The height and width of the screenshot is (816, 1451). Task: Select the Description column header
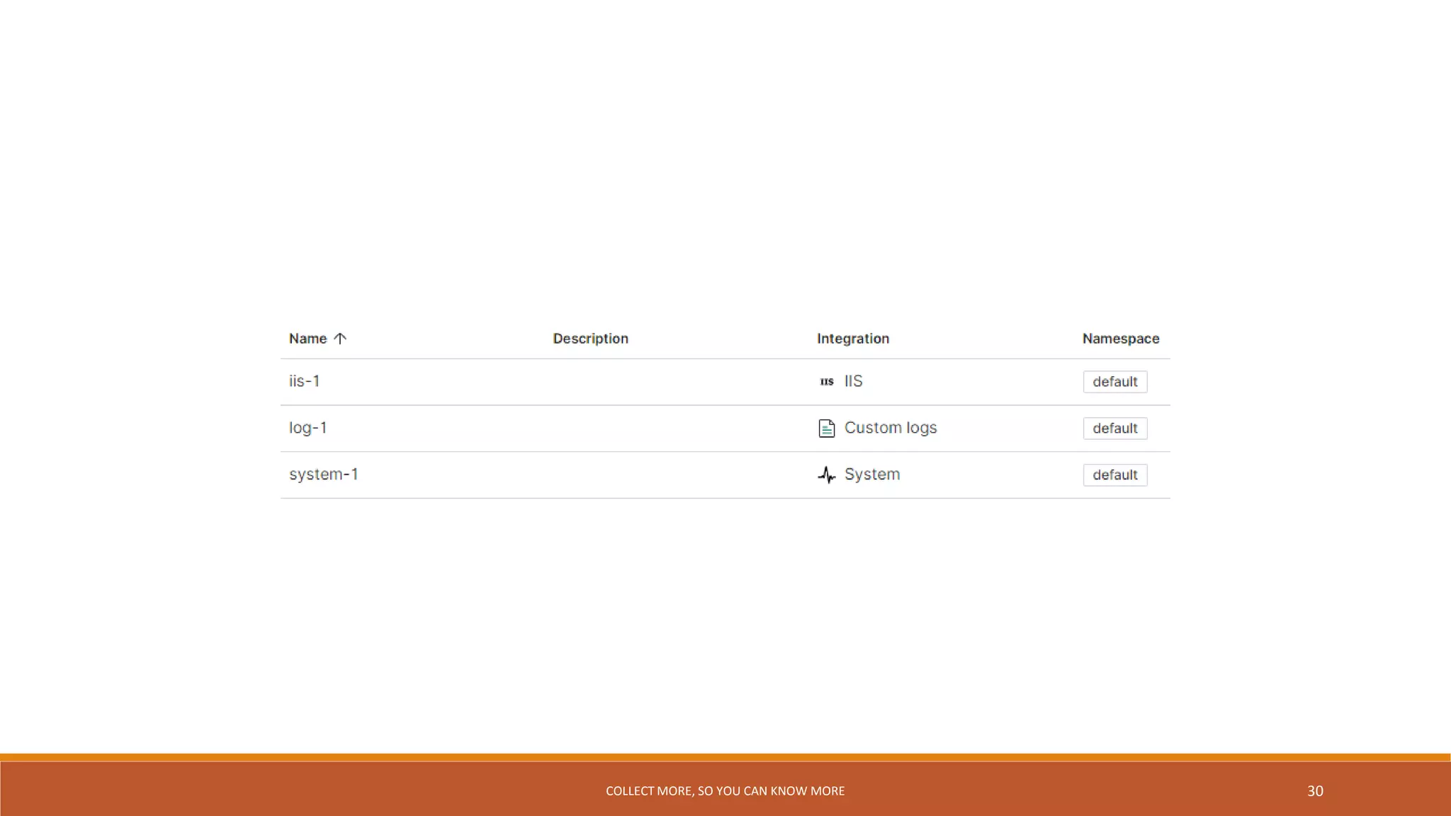click(x=590, y=339)
